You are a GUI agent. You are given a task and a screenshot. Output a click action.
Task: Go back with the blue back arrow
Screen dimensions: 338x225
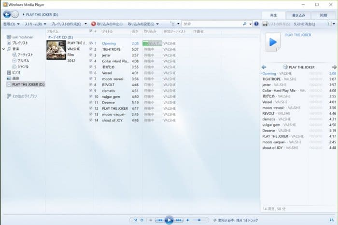pos(7,14)
